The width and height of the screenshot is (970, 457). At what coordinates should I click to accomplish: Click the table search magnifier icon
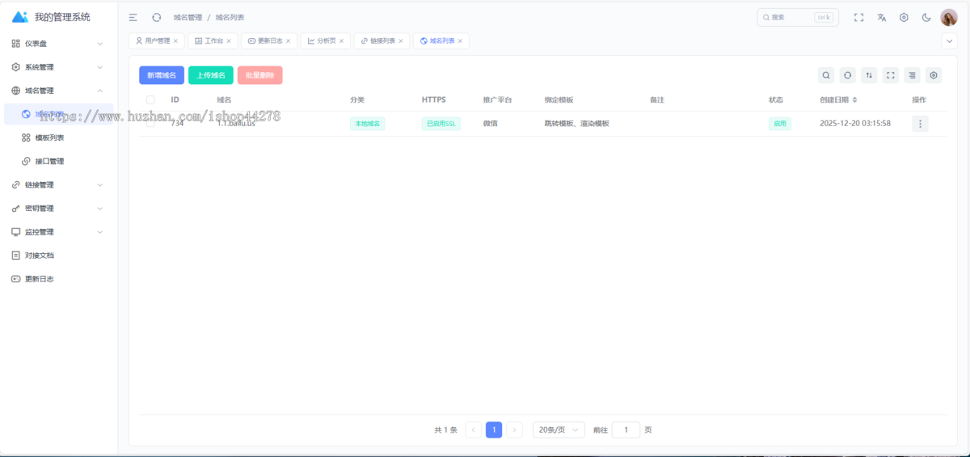click(826, 75)
